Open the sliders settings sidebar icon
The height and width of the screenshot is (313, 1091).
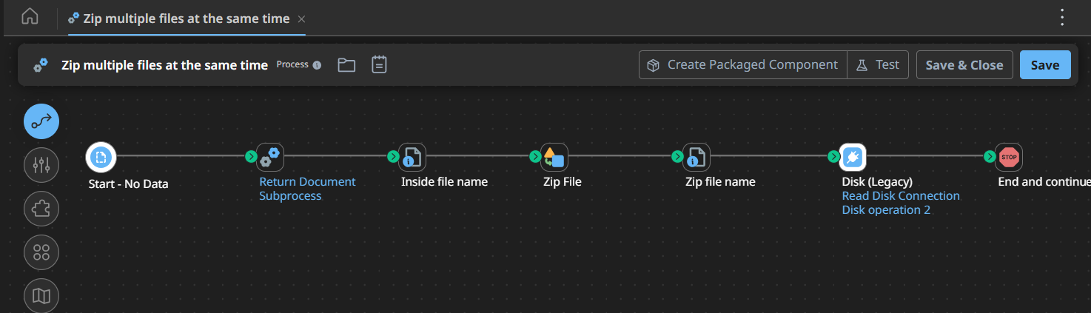41,165
